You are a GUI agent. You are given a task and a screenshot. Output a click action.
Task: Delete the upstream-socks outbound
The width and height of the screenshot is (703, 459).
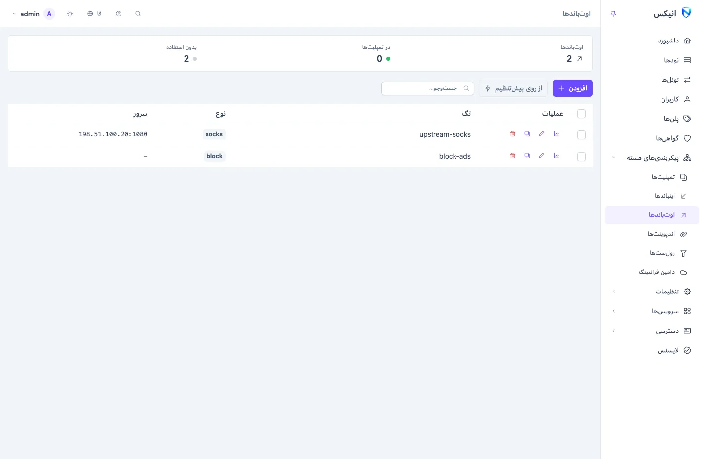click(513, 134)
